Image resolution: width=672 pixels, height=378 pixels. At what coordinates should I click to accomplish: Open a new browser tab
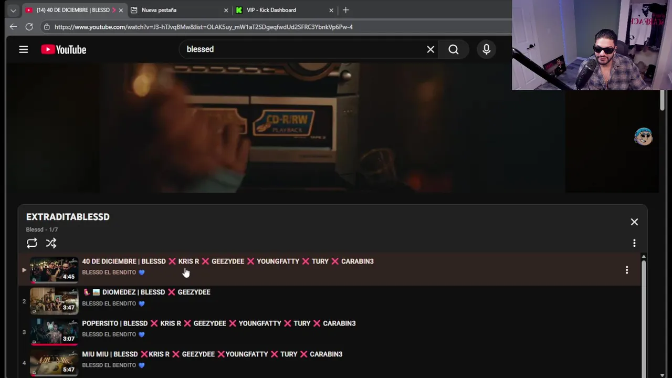point(345,10)
